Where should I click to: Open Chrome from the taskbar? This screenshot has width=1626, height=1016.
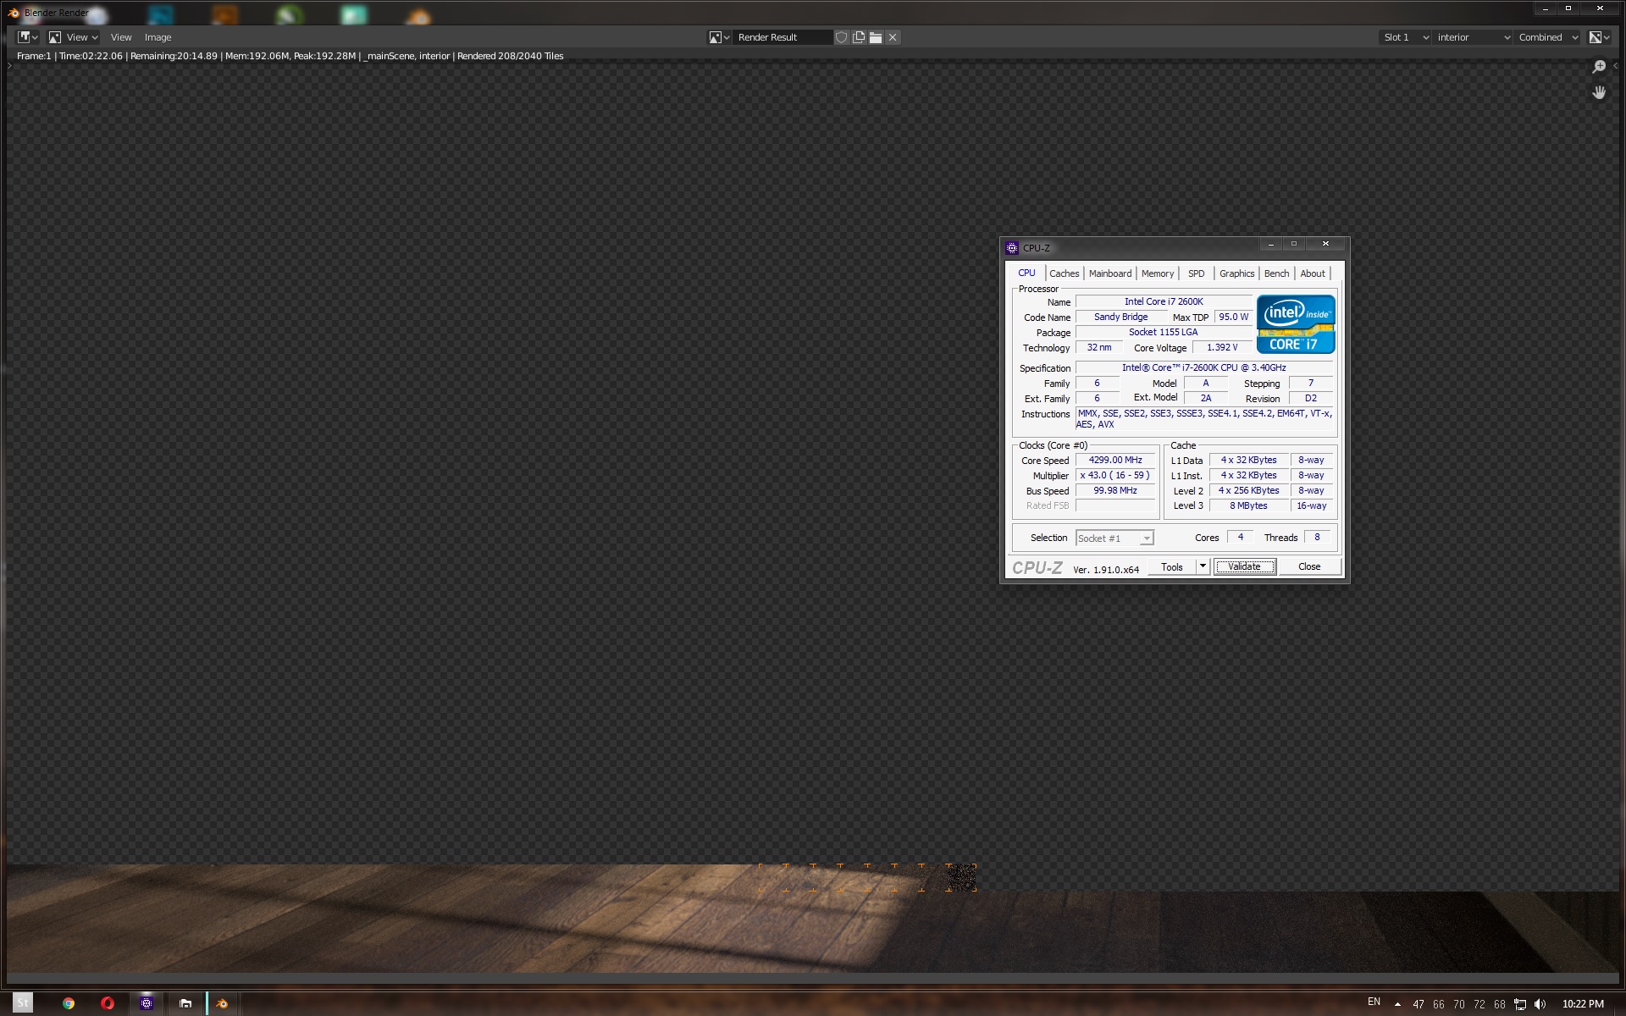(x=69, y=1003)
